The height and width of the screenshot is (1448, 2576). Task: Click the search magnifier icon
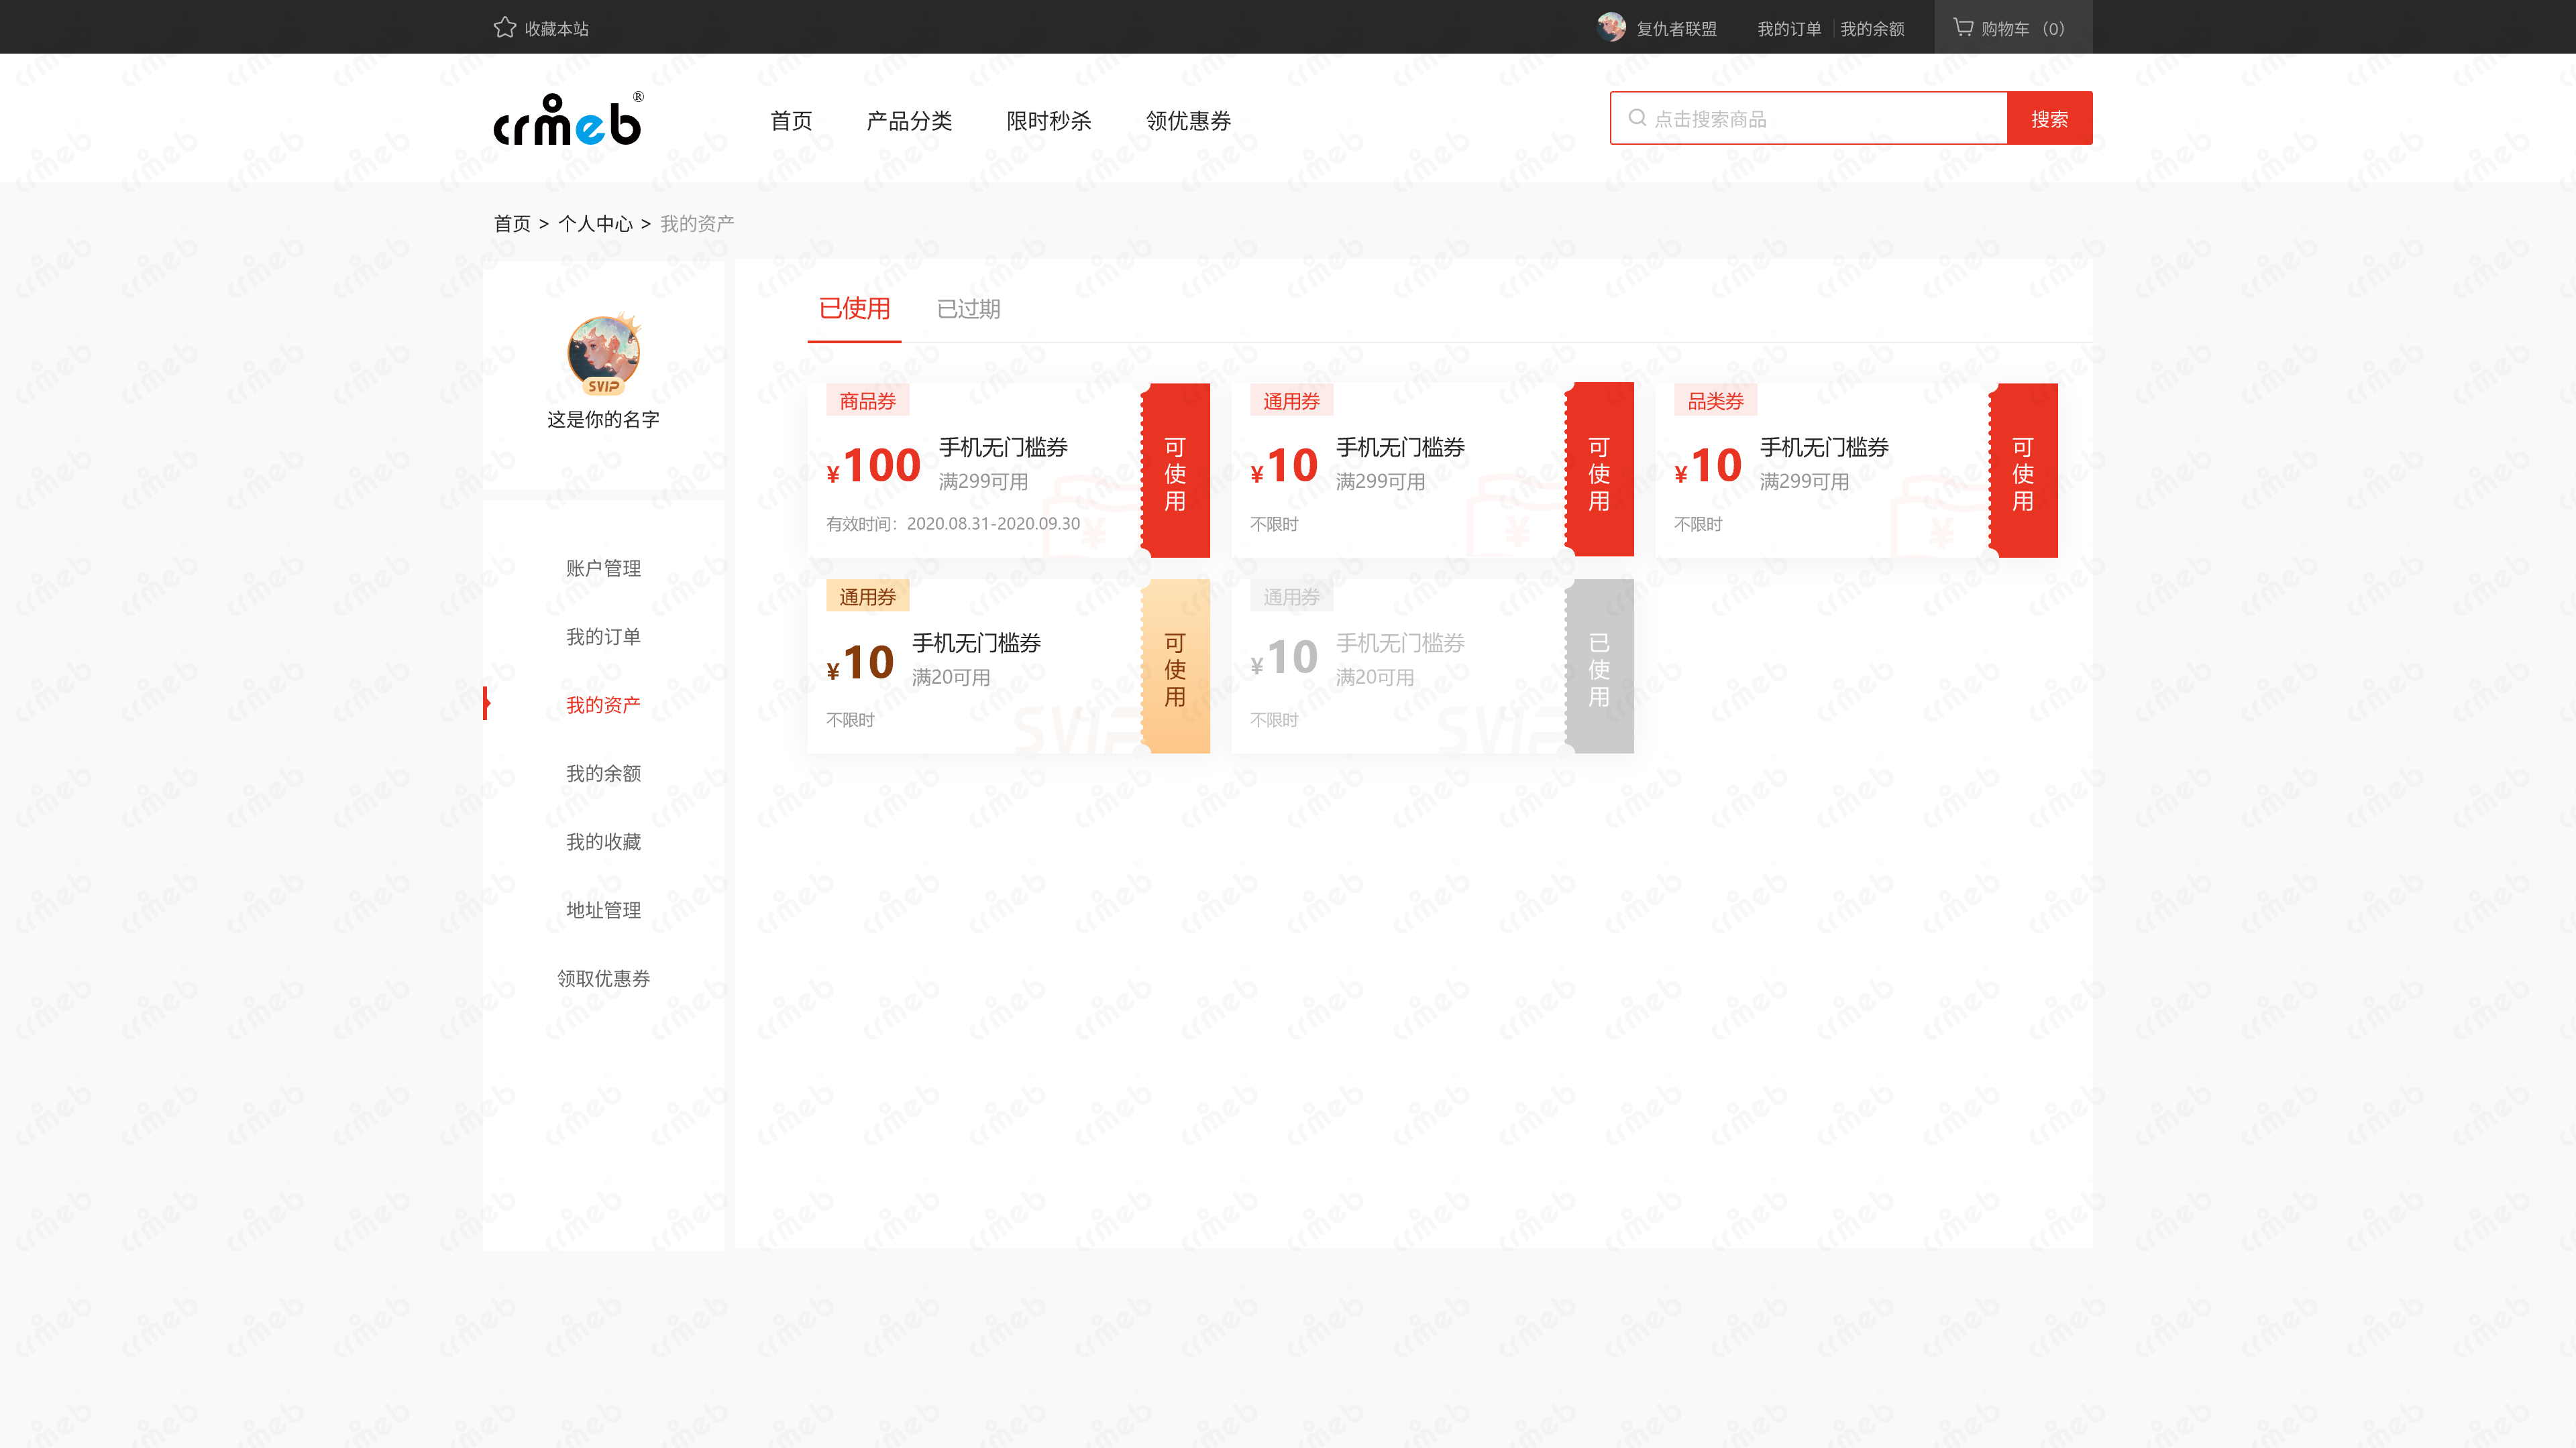click(x=1637, y=118)
